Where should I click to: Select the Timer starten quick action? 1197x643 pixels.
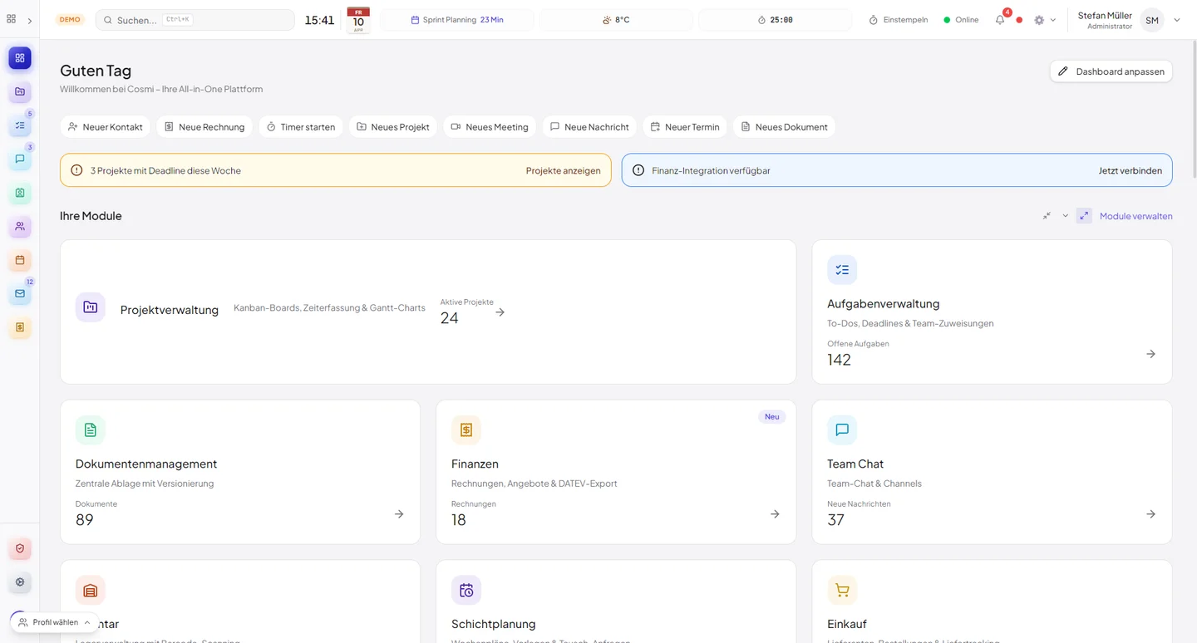[x=301, y=126]
